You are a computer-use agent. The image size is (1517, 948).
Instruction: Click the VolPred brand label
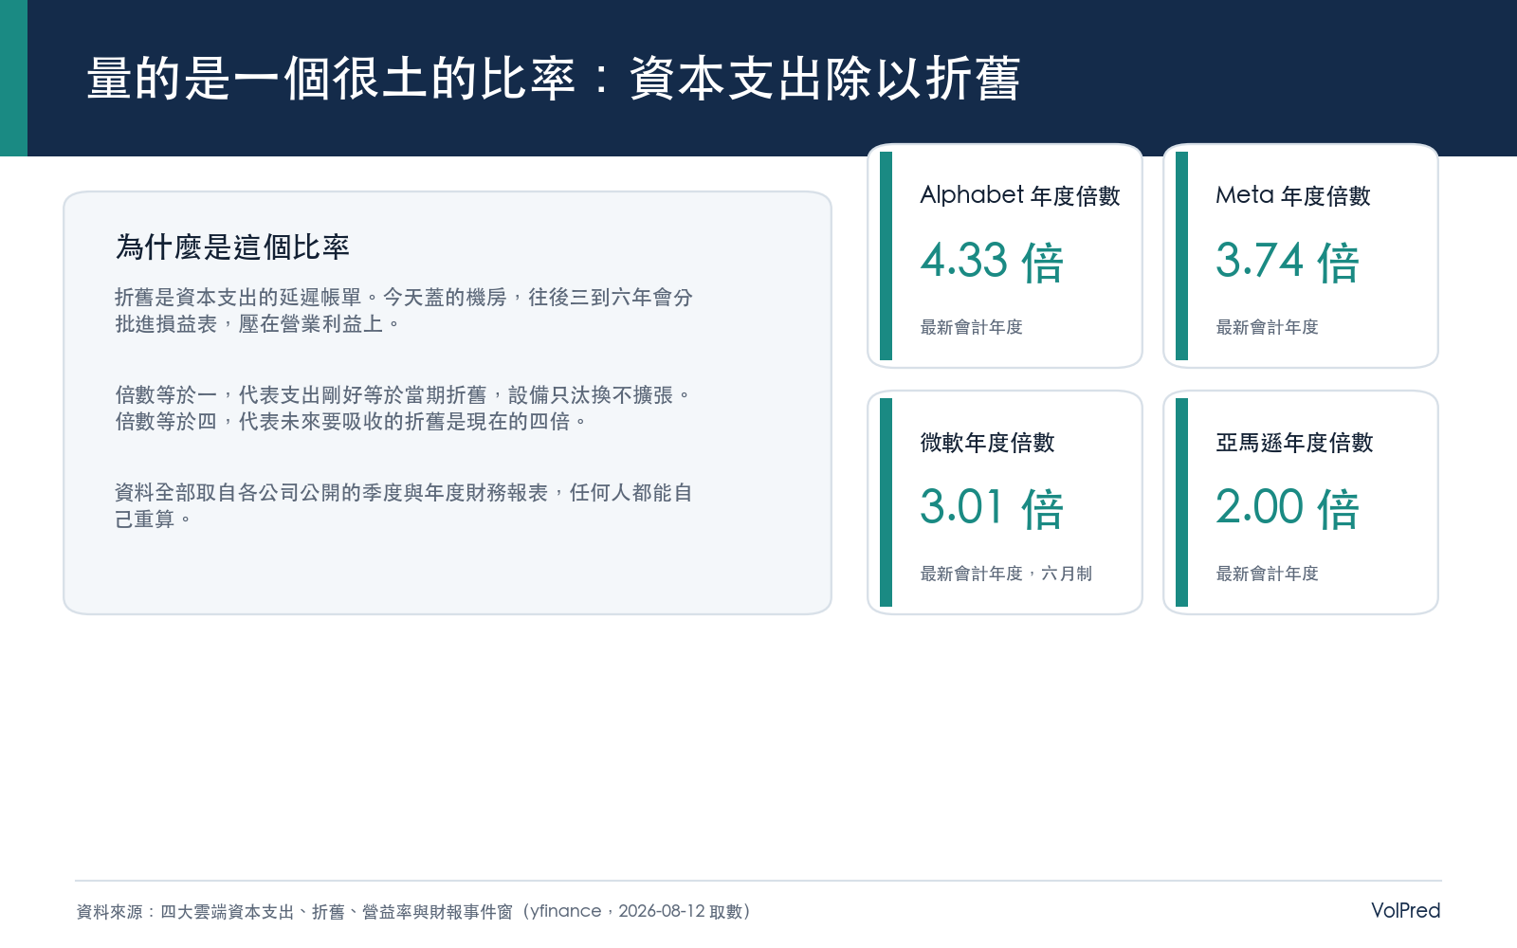(1406, 911)
